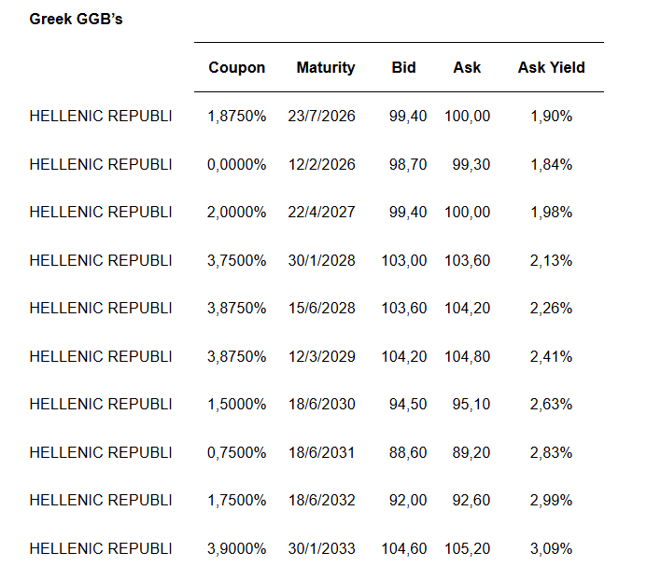Select the 30/1/2028 maturity date
647x566 pixels.
[321, 260]
